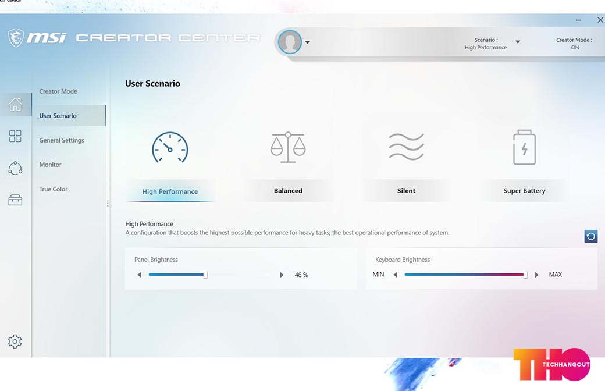Viewport: 605px width, 391px height.
Task: Click the Super Battery icon
Action: [x=524, y=147]
